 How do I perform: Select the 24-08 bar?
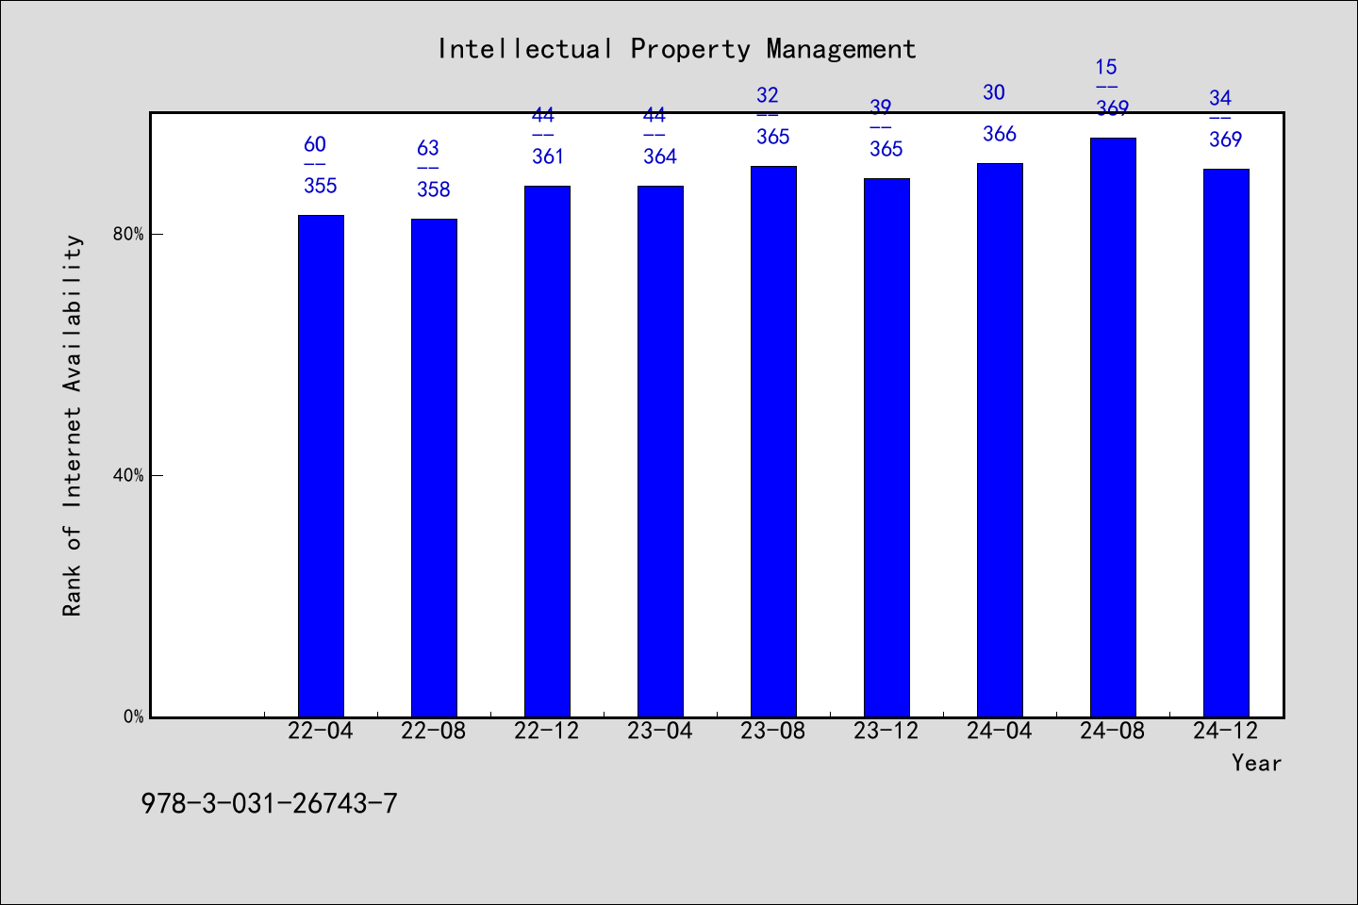pyautogui.click(x=1113, y=427)
